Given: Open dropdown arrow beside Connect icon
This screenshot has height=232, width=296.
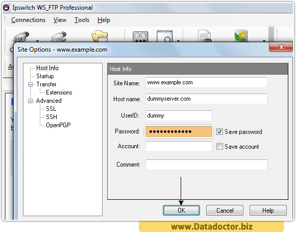Looking at the screenshot, I should pyautogui.click(x=38, y=41).
